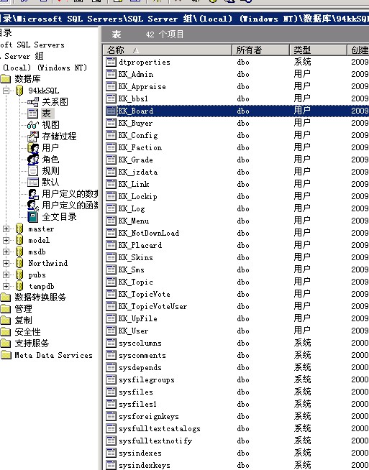
Task: Open the 视图 views glasses icon
Action: click(x=32, y=125)
